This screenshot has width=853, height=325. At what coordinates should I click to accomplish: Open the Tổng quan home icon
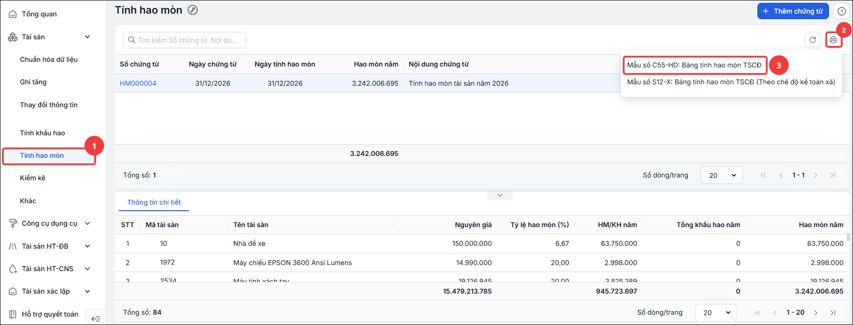tap(13, 14)
